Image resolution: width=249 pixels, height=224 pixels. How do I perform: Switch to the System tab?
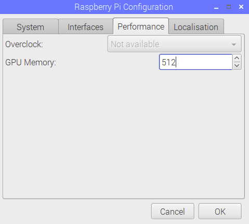point(31,27)
